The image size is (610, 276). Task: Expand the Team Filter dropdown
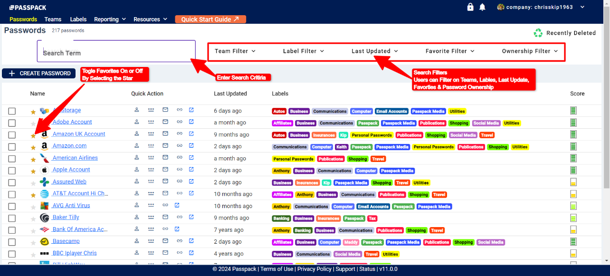click(x=235, y=51)
